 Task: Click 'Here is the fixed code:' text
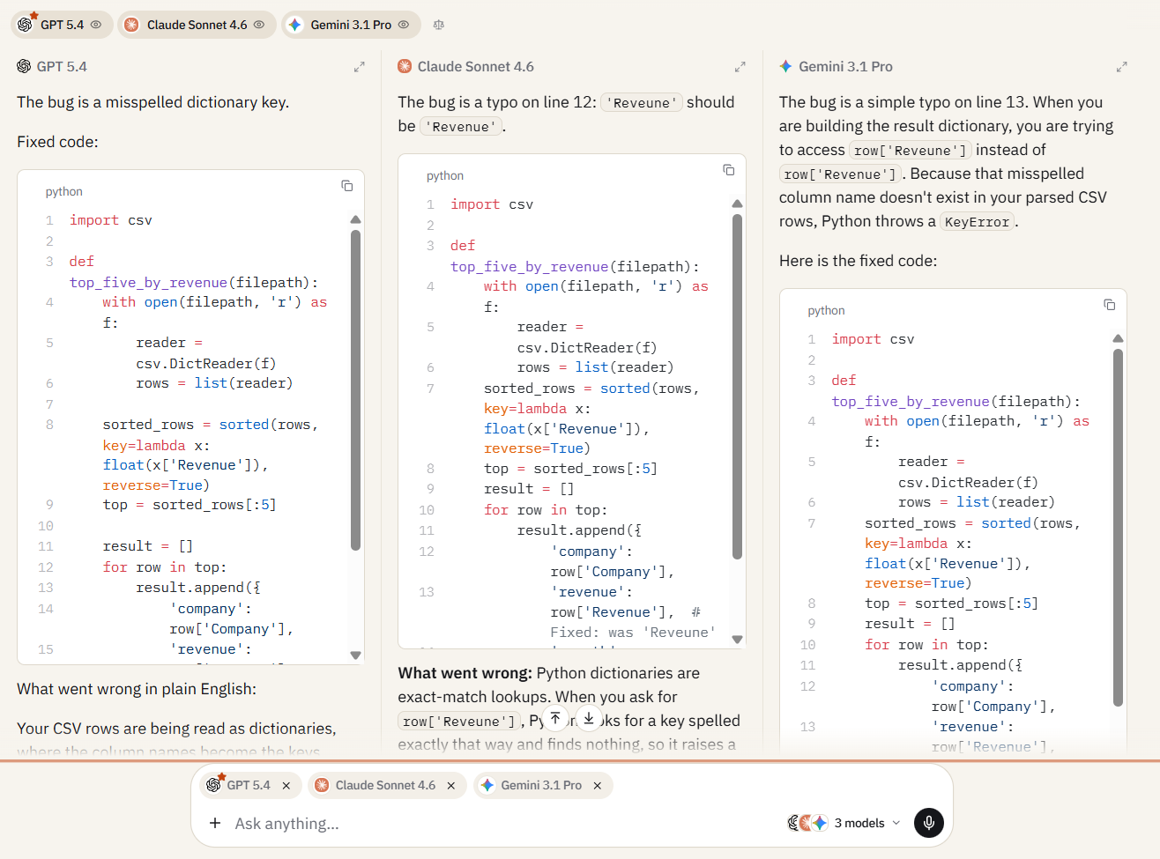[x=859, y=261]
